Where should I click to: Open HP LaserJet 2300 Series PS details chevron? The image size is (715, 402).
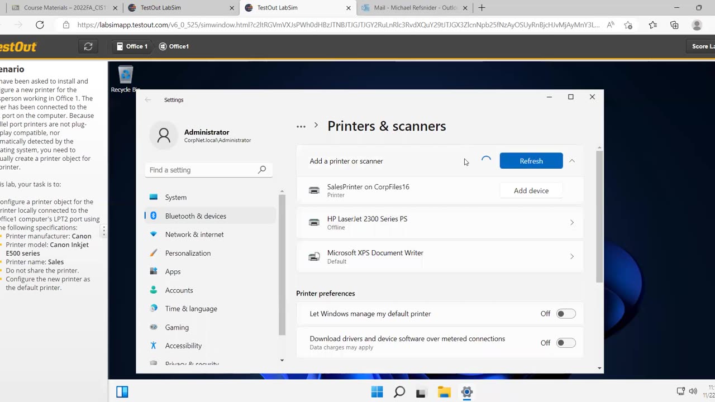point(572,223)
